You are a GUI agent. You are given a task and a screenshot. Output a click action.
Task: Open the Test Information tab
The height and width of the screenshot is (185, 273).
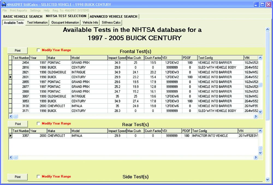point(37,23)
